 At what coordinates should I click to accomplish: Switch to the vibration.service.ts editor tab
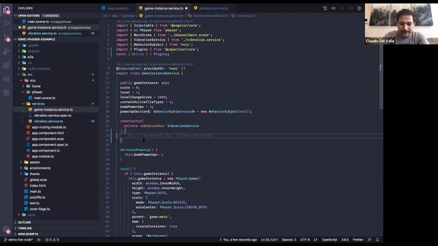click(214, 8)
